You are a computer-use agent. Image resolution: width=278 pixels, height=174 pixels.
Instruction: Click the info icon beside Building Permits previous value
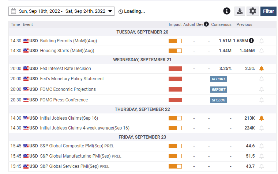[x=251, y=40]
